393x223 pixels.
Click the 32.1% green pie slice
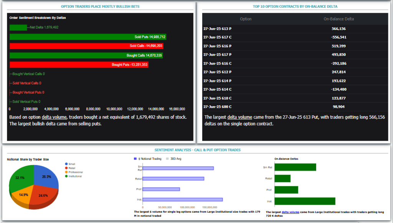21,177
